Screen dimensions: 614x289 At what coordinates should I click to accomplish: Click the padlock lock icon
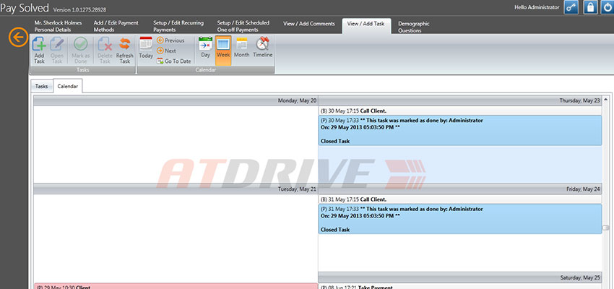590,7
